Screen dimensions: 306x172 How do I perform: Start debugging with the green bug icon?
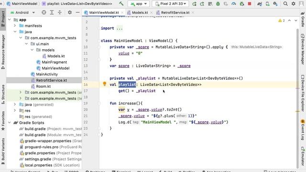point(218,4)
